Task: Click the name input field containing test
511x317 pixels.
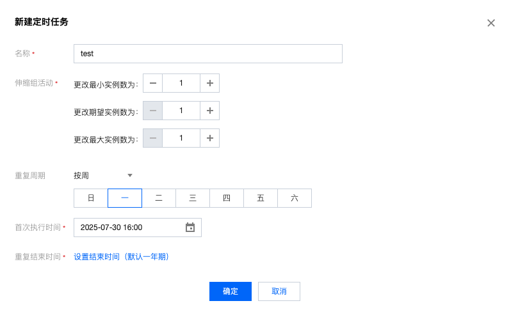Action: click(x=207, y=54)
